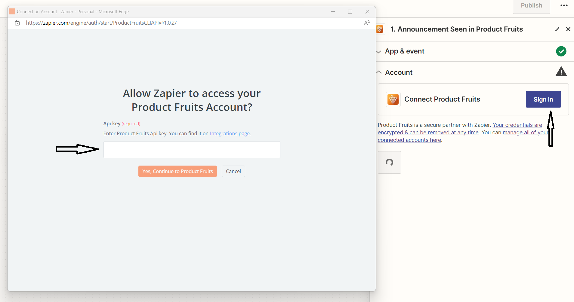Click the loading spinner below the account panel
Image resolution: width=574 pixels, height=302 pixels.
click(x=389, y=162)
